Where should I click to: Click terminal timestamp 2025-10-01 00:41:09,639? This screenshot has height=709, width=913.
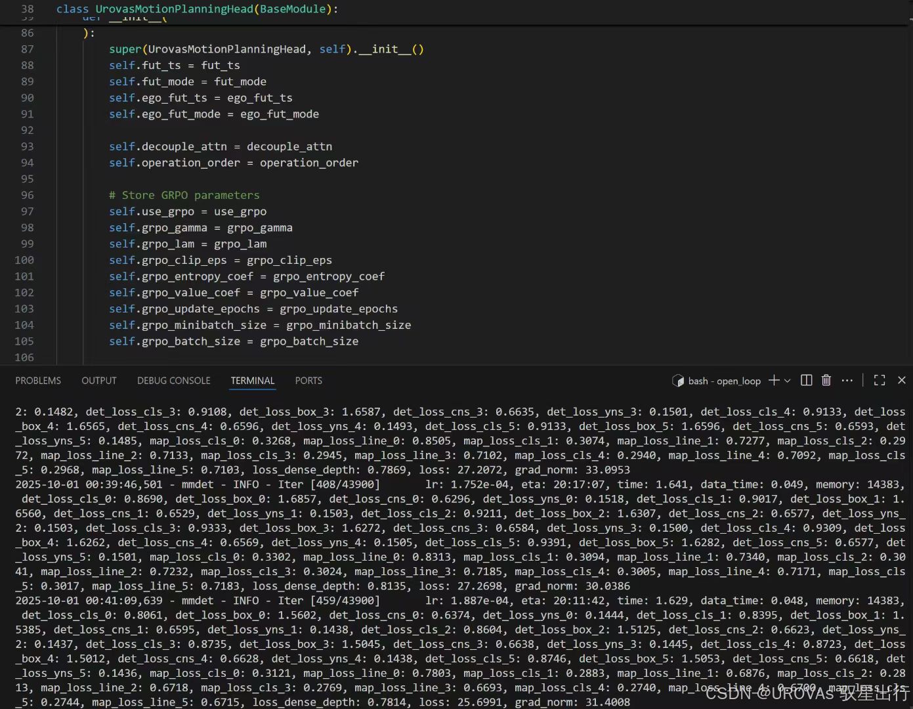[89, 601]
